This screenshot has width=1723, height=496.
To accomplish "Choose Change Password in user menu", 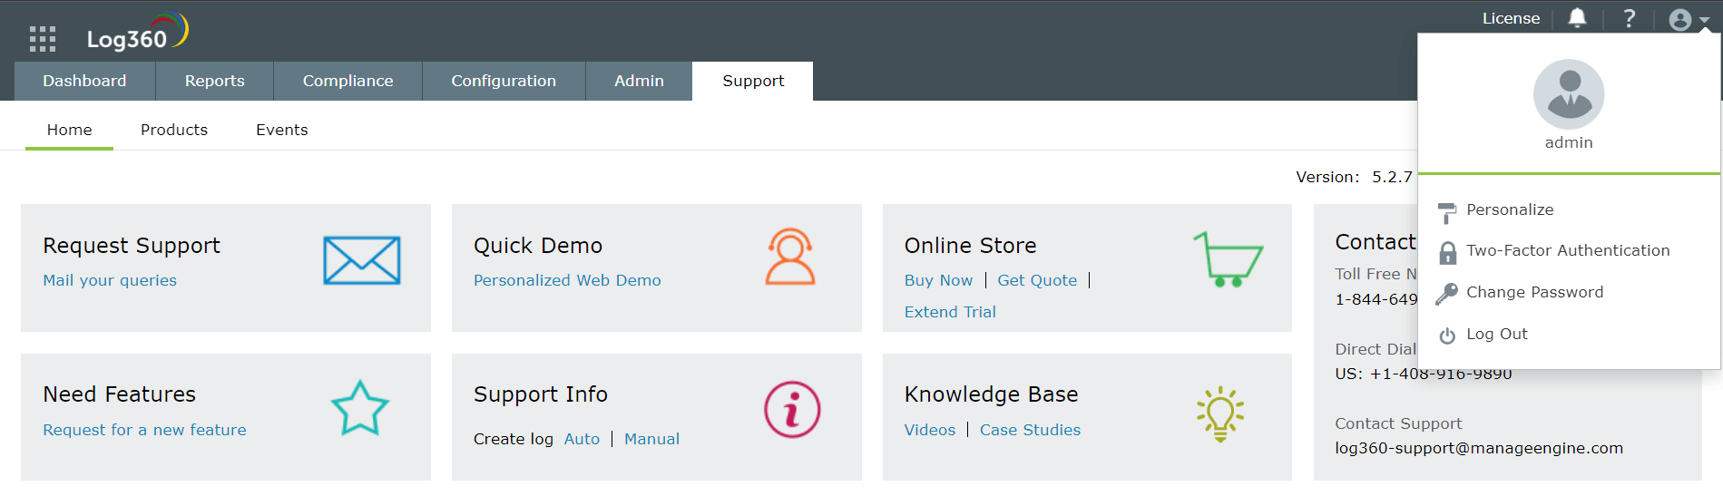I will point(1534,292).
